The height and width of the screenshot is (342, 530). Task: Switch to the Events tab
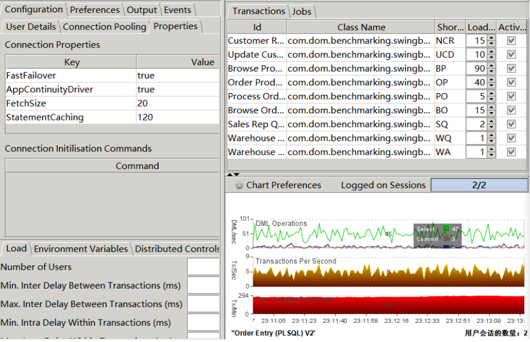177,10
